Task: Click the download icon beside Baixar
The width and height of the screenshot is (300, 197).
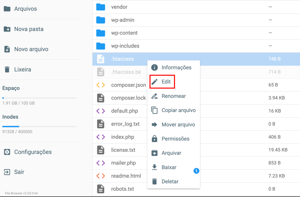Action: (155, 167)
